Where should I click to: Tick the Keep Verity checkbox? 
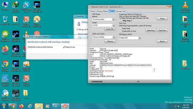[120, 28]
